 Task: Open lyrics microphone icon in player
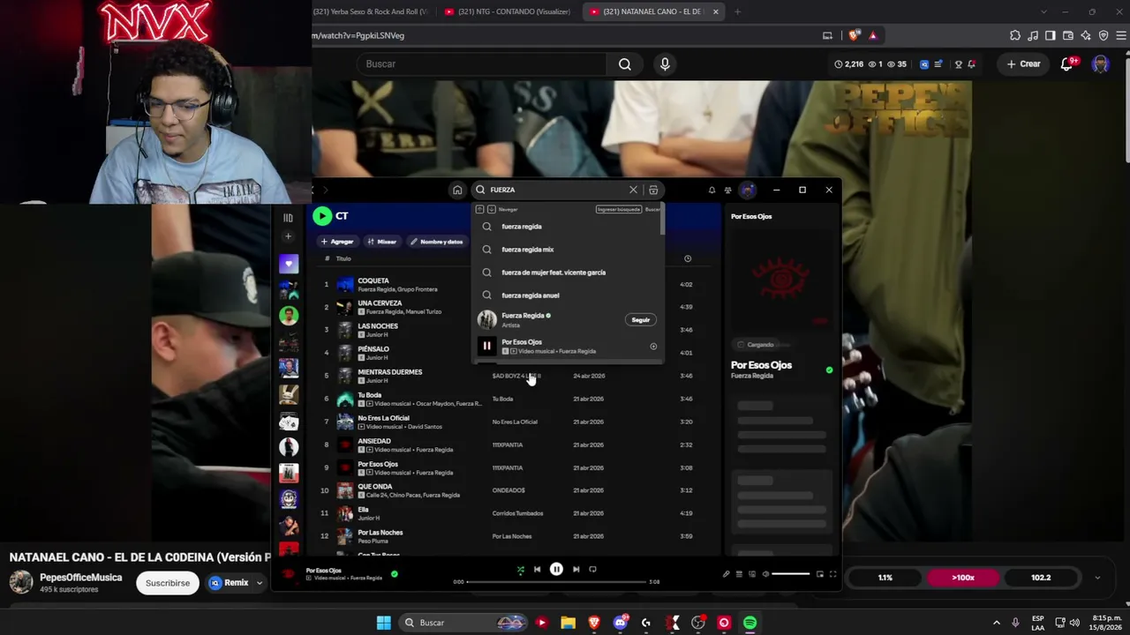pyautogui.click(x=726, y=574)
